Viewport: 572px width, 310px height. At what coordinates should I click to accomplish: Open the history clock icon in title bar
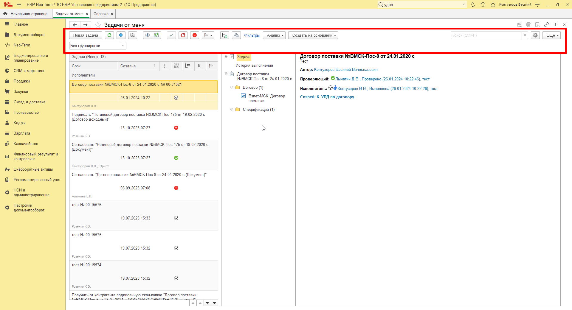[x=483, y=4]
